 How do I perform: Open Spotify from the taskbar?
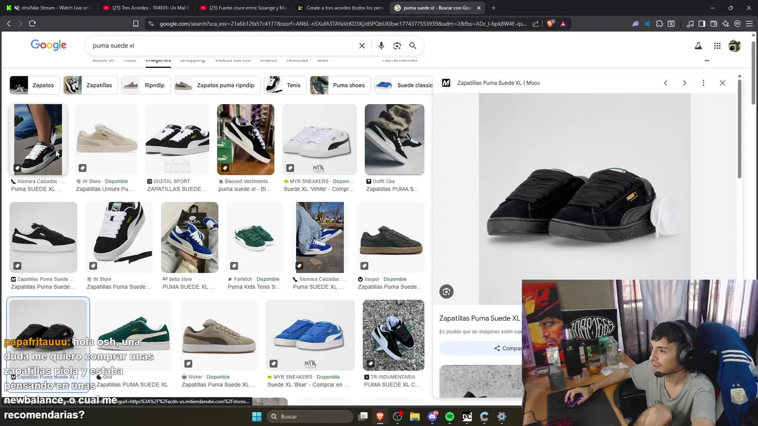click(x=449, y=417)
